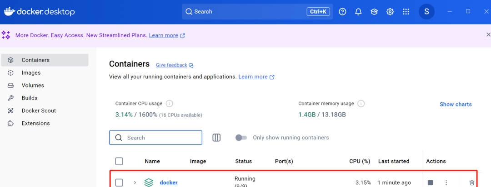Image resolution: width=491 pixels, height=187 pixels.
Task: Open more actions menu for docker row
Action: coord(446,182)
